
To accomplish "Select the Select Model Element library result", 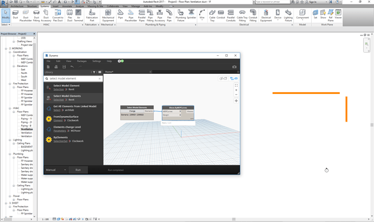I will [74, 87].
